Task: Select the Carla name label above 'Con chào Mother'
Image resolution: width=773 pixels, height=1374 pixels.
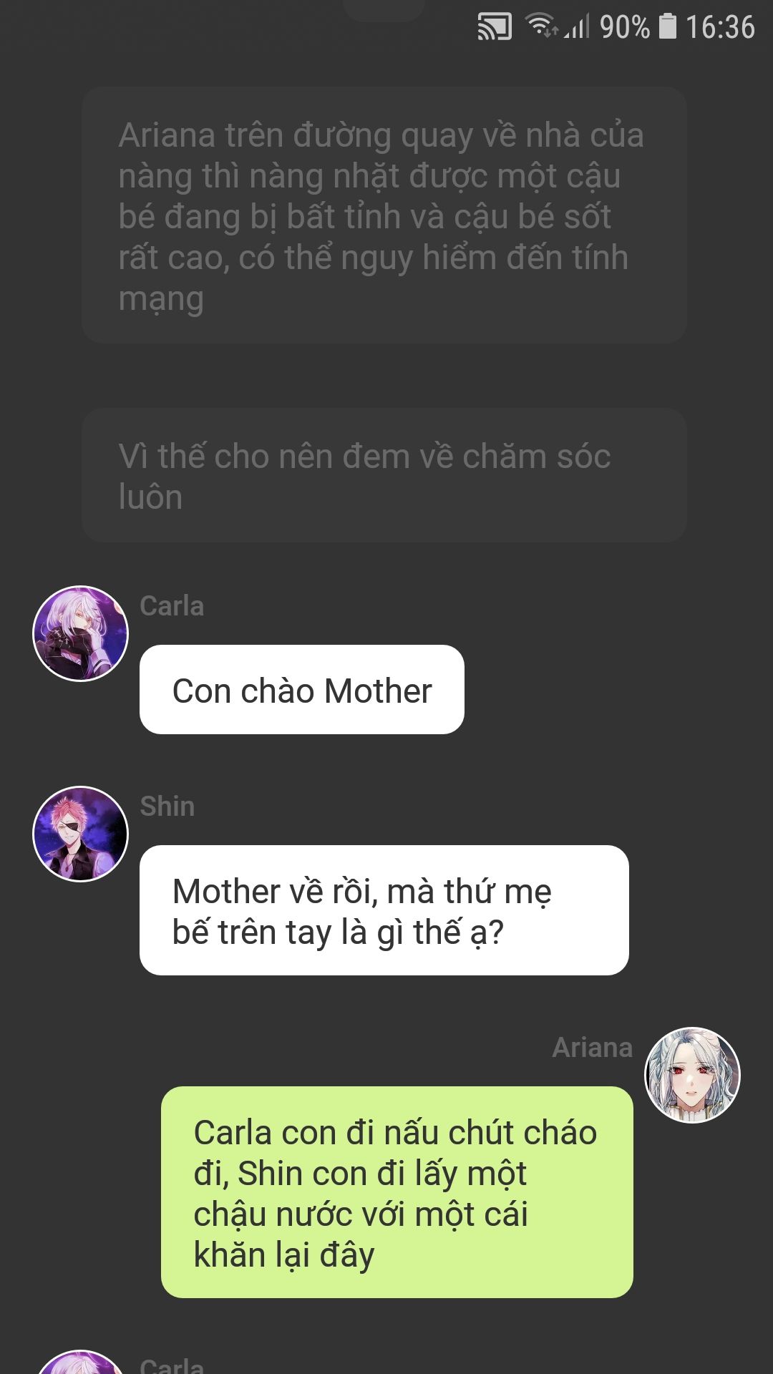Action: [172, 606]
